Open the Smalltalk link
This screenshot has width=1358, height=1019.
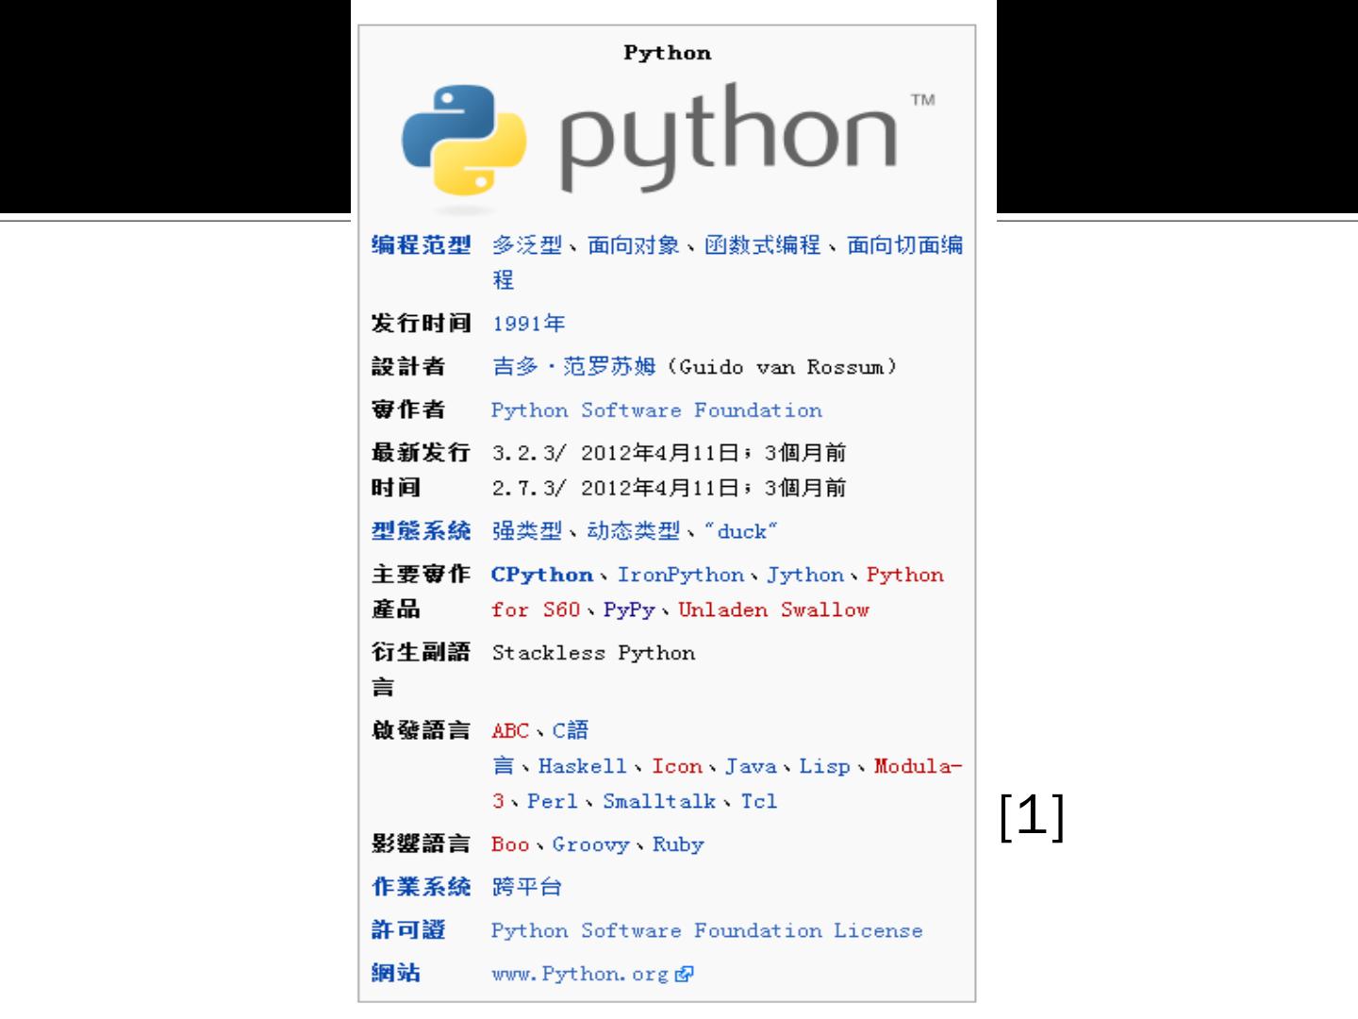tap(659, 801)
